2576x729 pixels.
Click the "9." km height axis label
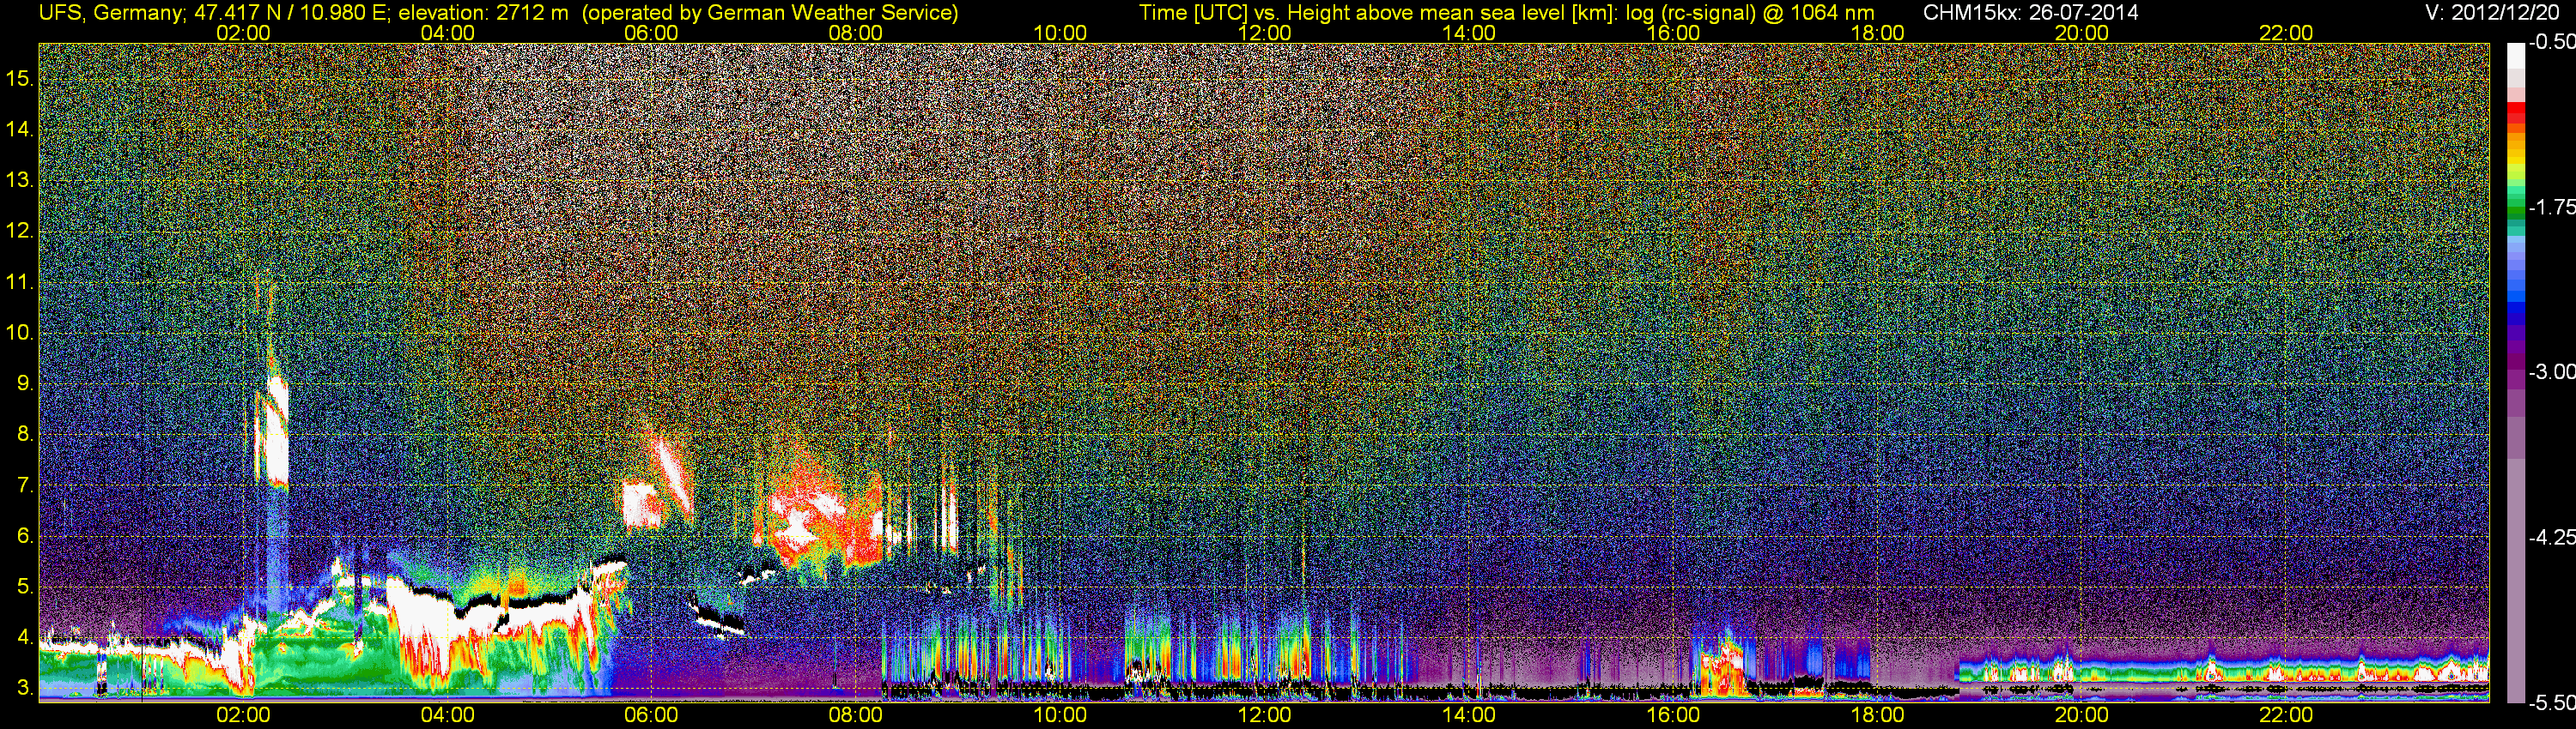[25, 383]
